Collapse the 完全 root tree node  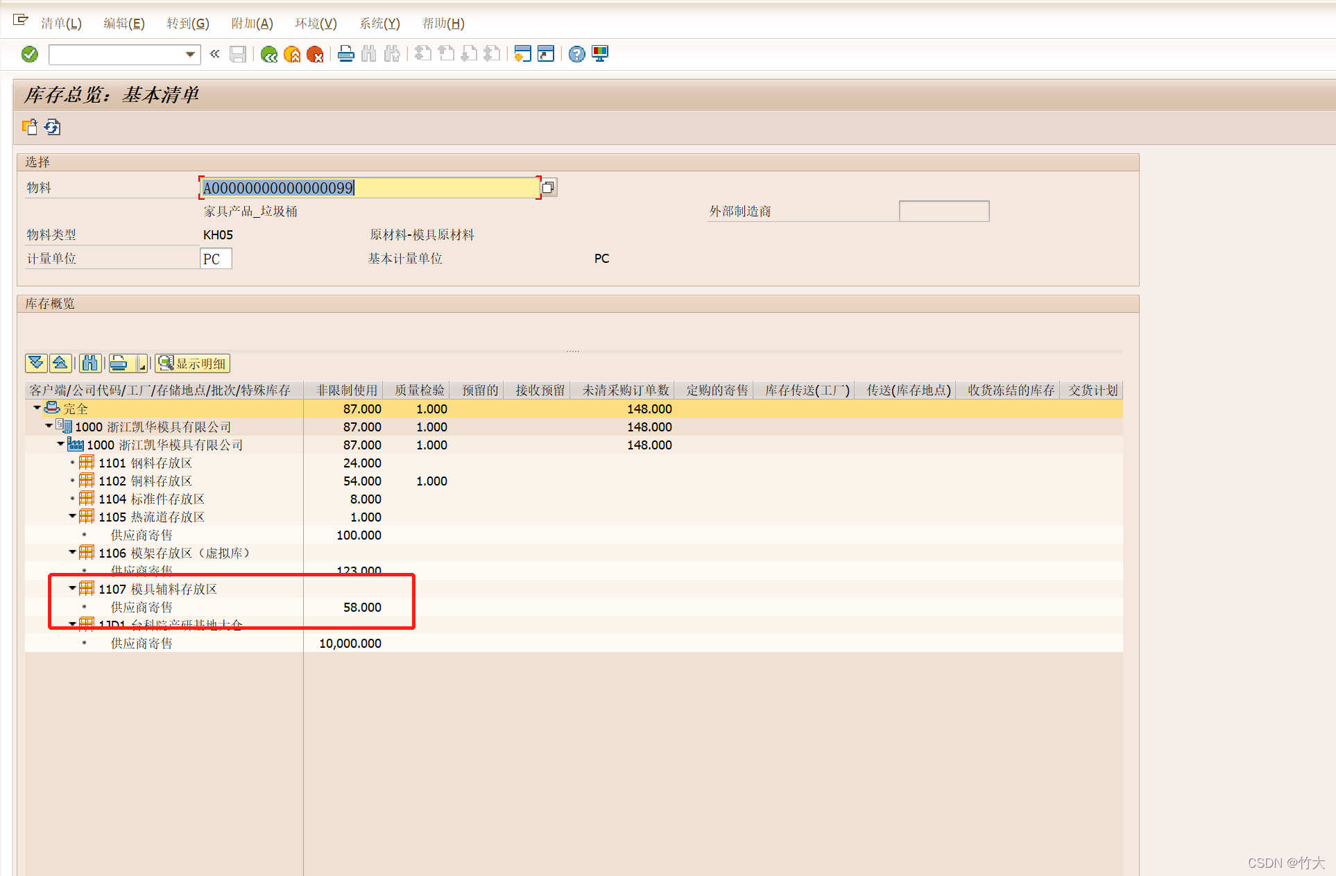37,409
